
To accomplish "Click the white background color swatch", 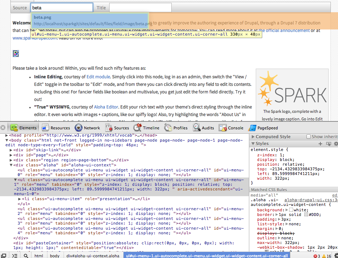I will 291,210.
